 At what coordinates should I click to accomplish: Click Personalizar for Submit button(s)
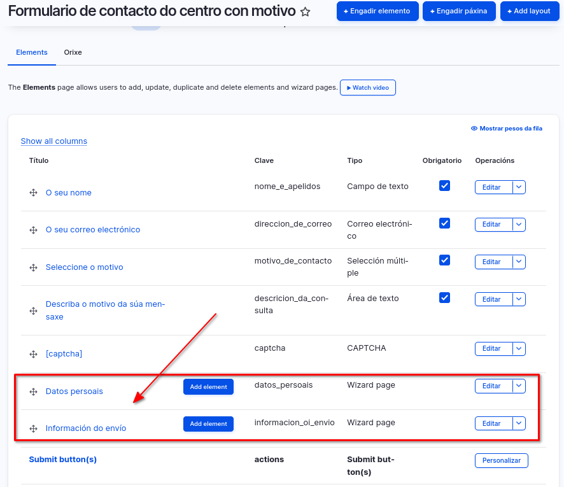point(501,460)
